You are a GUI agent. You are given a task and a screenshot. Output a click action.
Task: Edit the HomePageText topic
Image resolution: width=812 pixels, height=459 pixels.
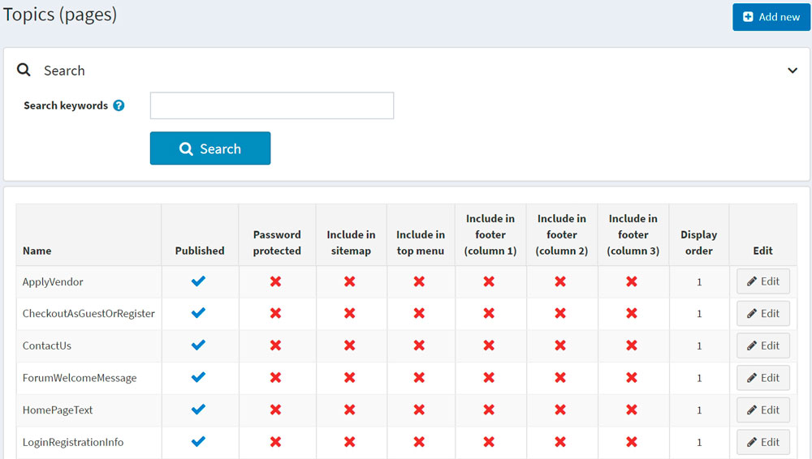coord(762,410)
